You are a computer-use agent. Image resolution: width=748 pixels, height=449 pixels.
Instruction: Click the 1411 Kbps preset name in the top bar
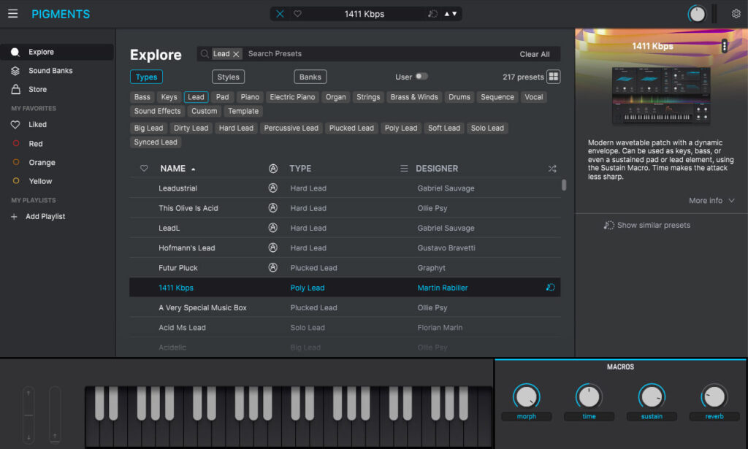tap(365, 14)
